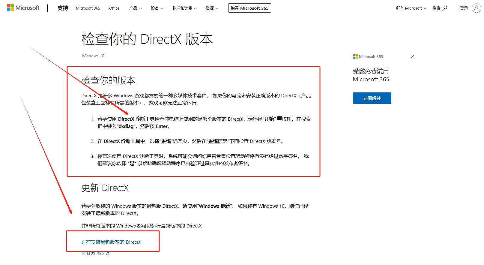Screen dimensions: 484x265
Task: Click the 登录 sign-in text
Action: point(464,8)
